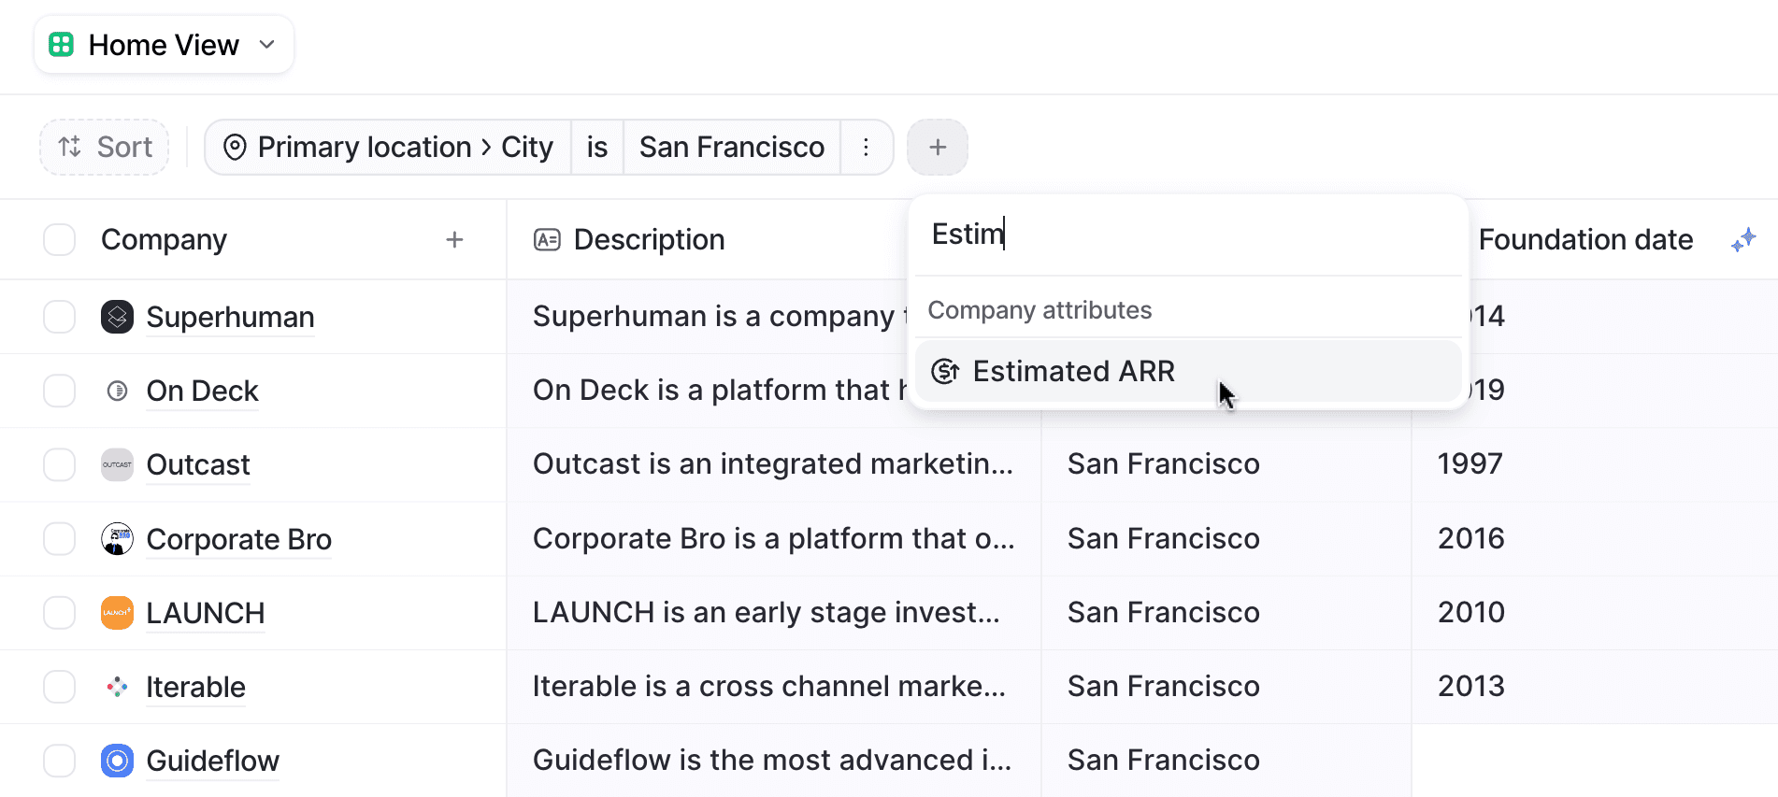Open the LAUNCH company record
This screenshot has width=1778, height=797.
tap(206, 613)
